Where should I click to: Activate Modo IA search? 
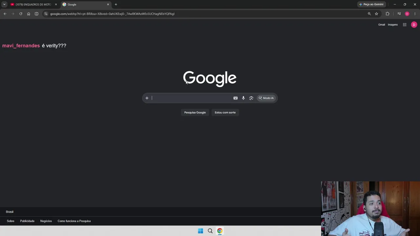pos(266,98)
